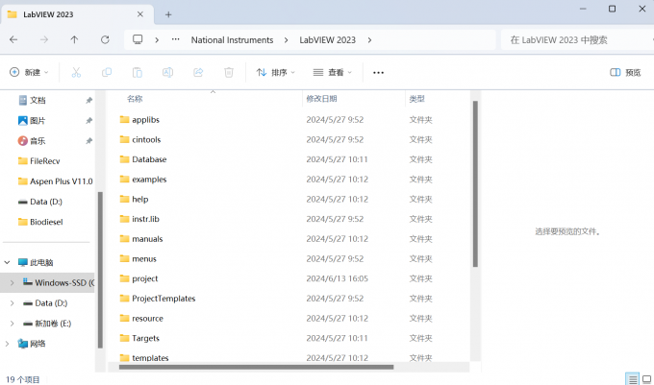Open the 新建 (New) dropdown

(x=29, y=72)
